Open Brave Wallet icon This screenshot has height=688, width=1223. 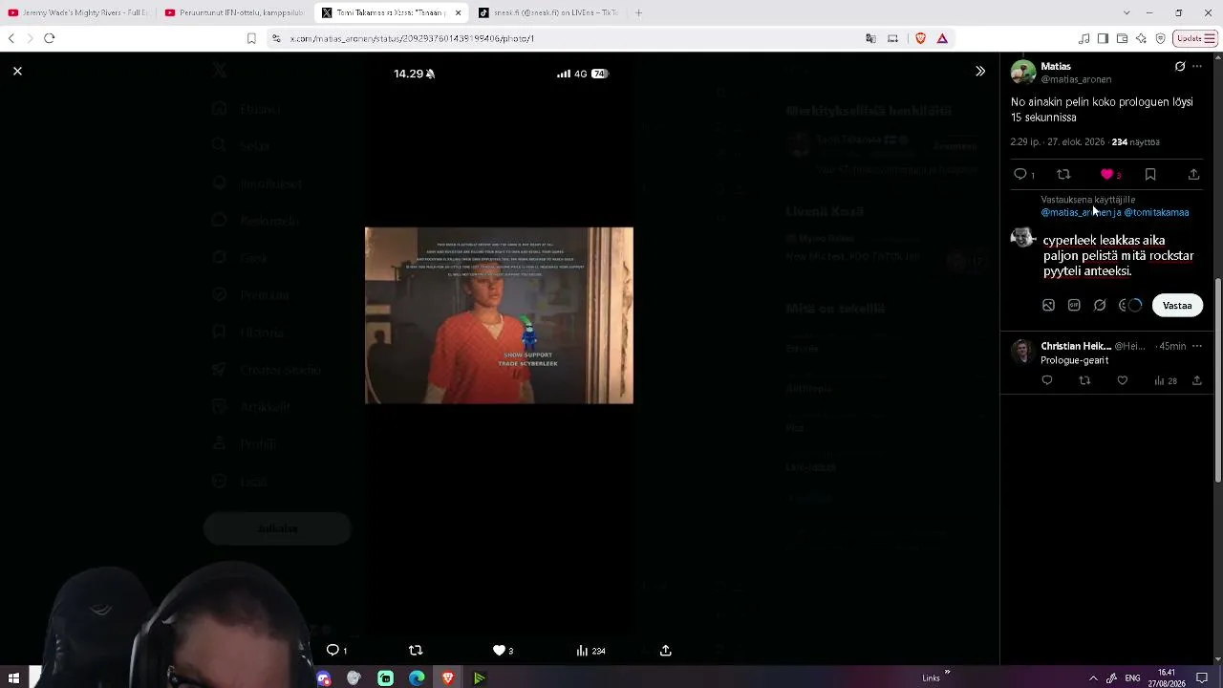(x=1122, y=38)
